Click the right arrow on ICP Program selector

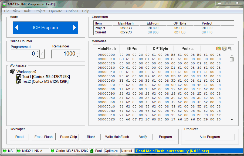point(75,27)
